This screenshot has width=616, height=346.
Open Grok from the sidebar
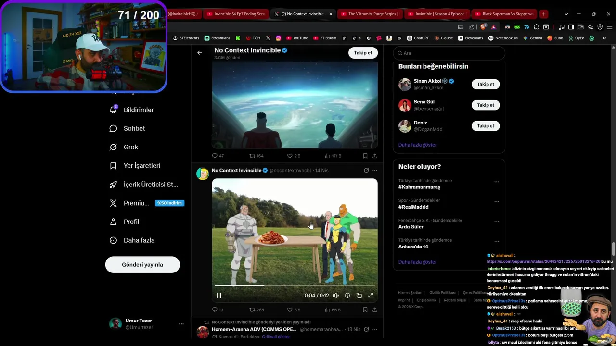coord(124,147)
